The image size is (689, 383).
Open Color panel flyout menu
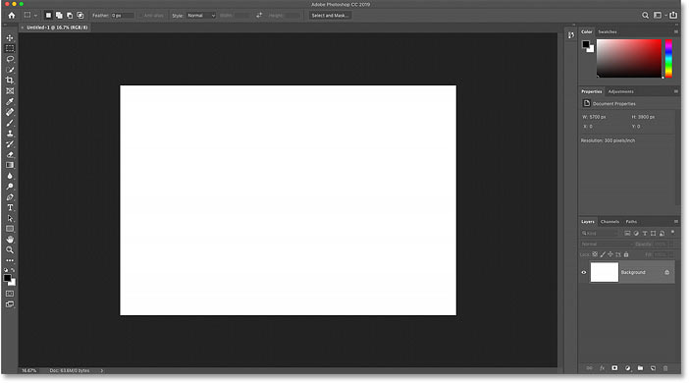click(676, 31)
